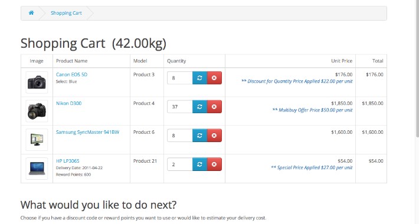Update quantity for Canon EOS 5D

[199, 78]
